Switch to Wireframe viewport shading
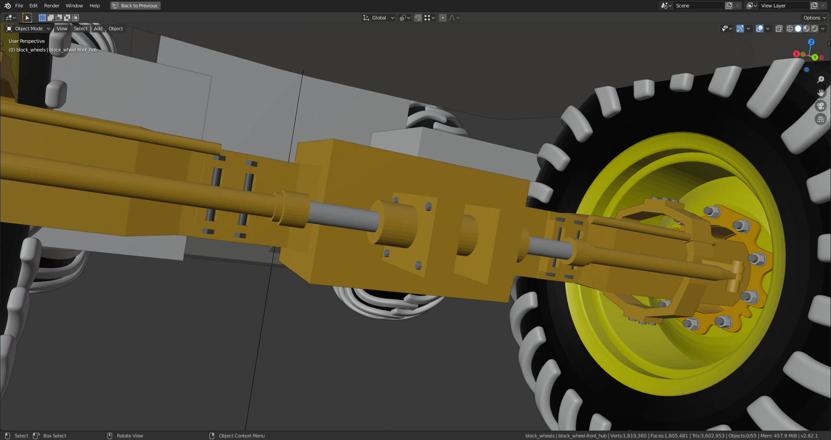831x440 pixels. [790, 29]
